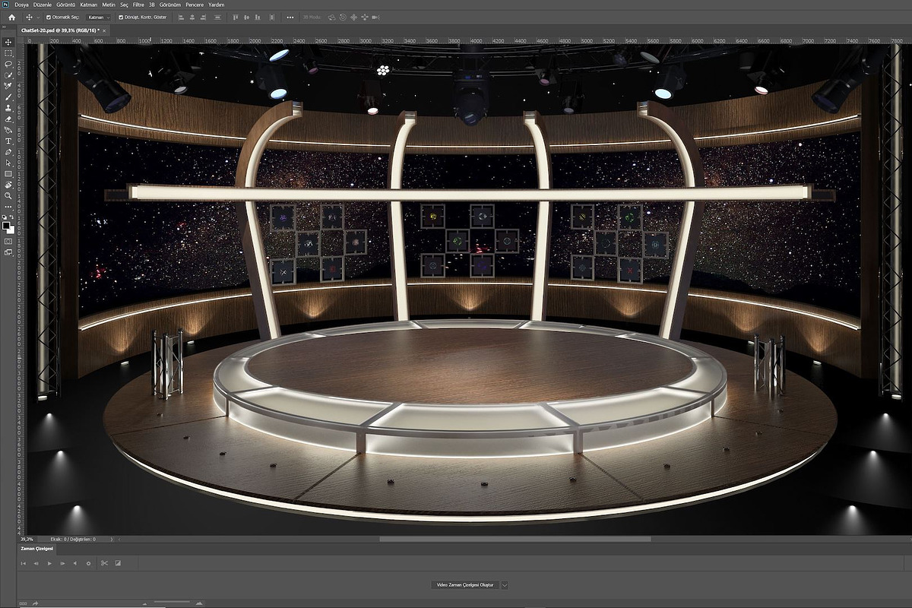The image size is (912, 608).
Task: Convert to frame animation icon
Action: coord(23,603)
